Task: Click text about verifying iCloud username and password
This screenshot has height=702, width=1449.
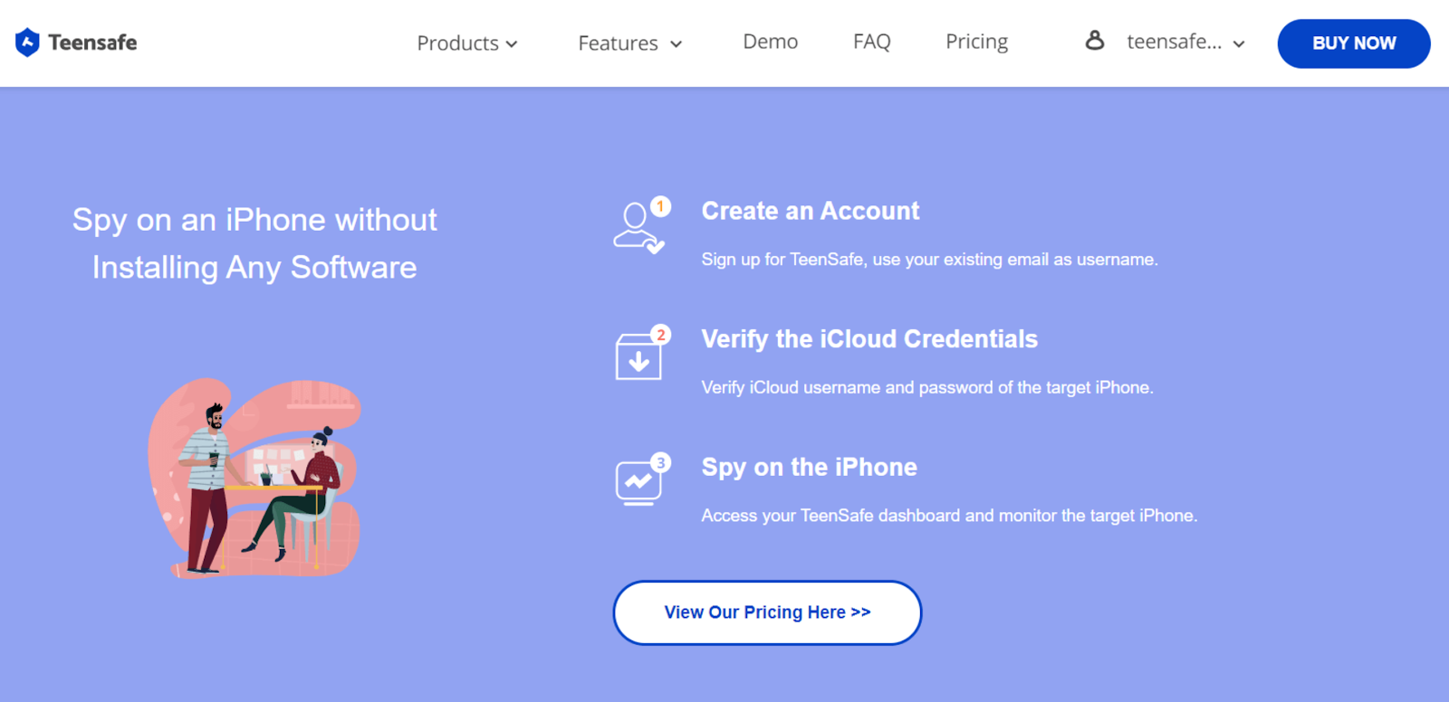Action: pyautogui.click(x=927, y=388)
